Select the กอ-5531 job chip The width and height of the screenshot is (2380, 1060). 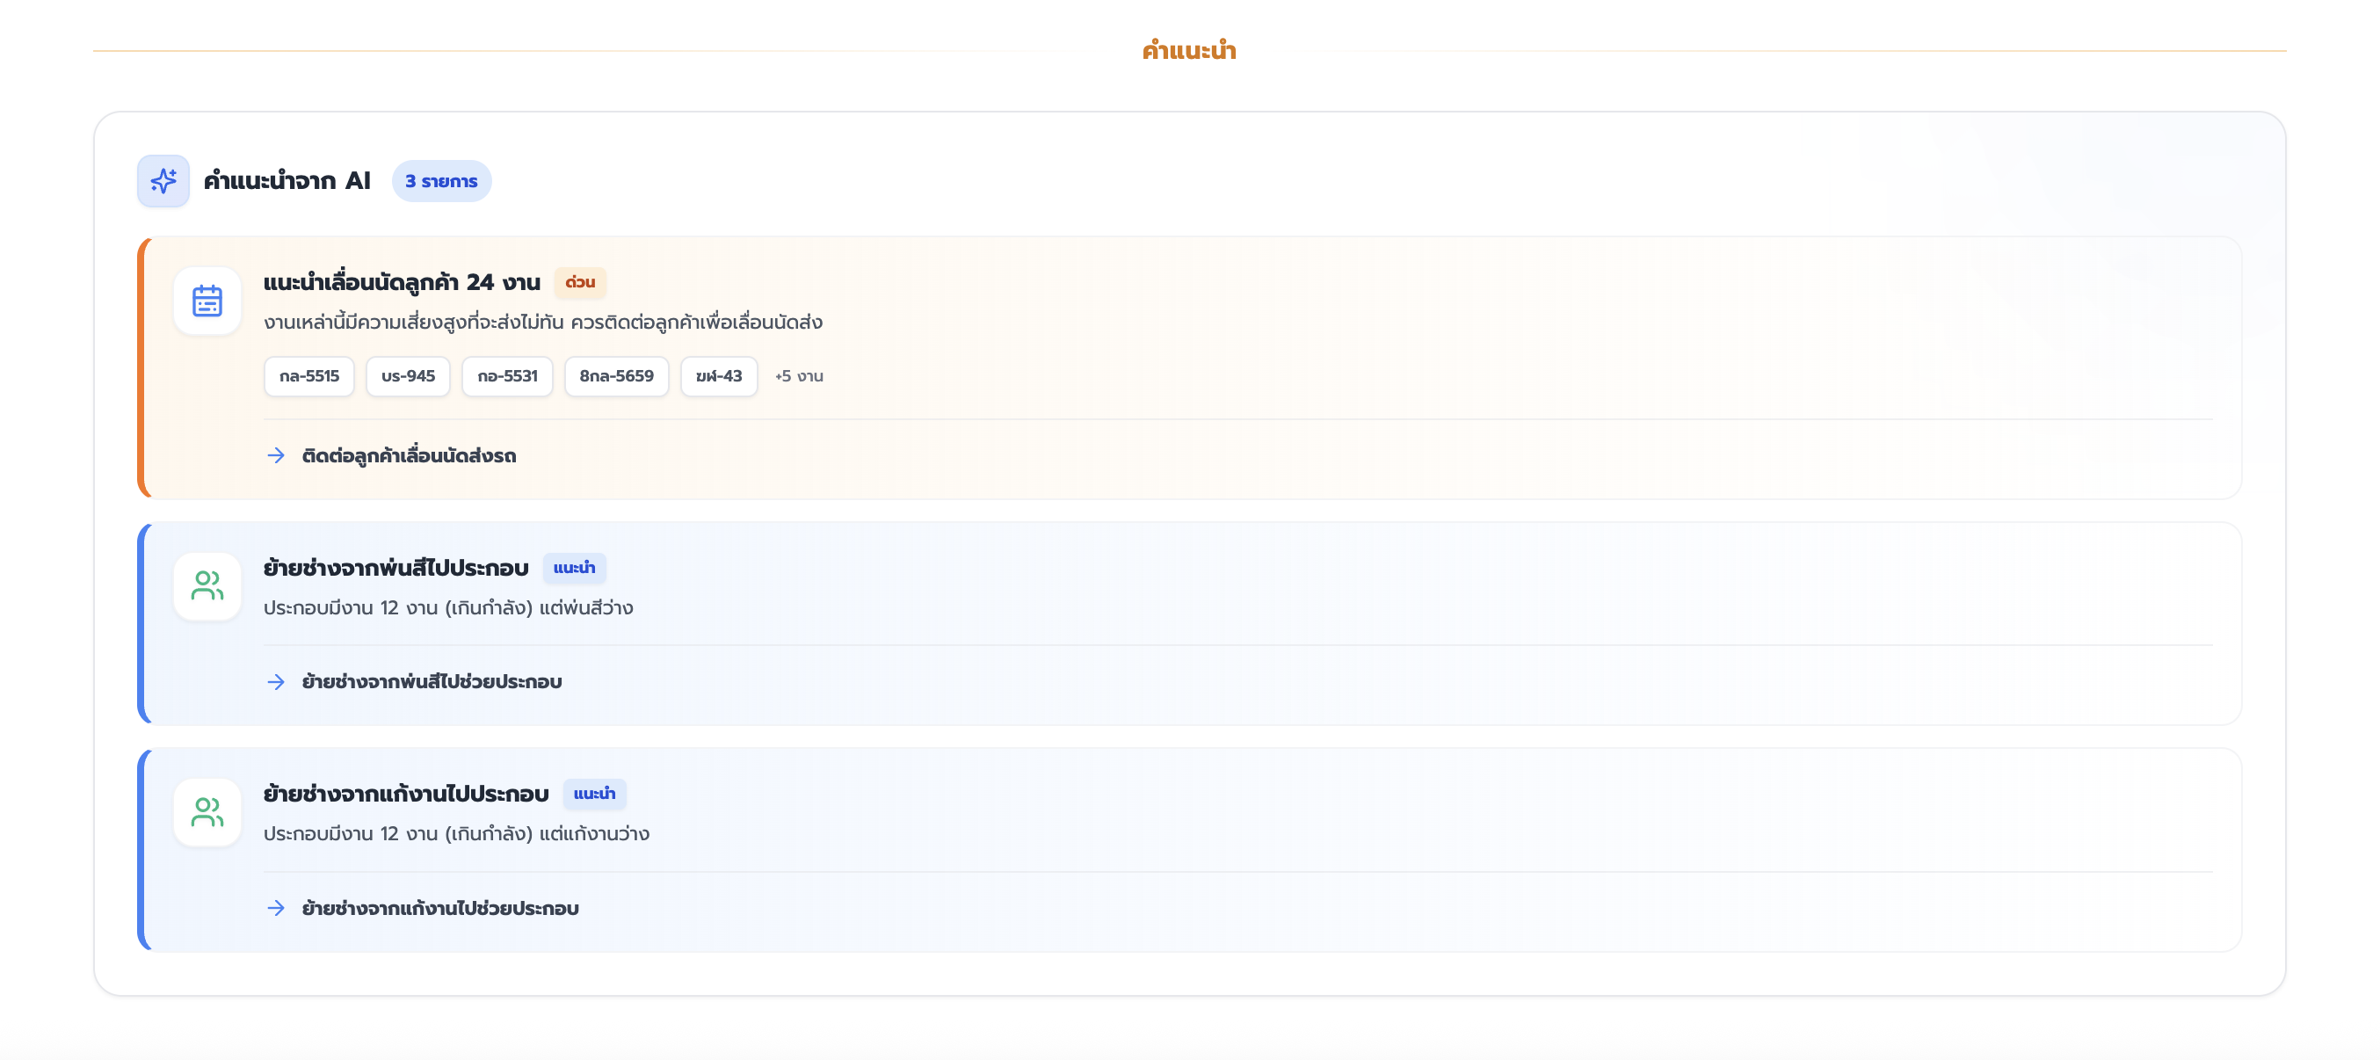click(x=507, y=376)
